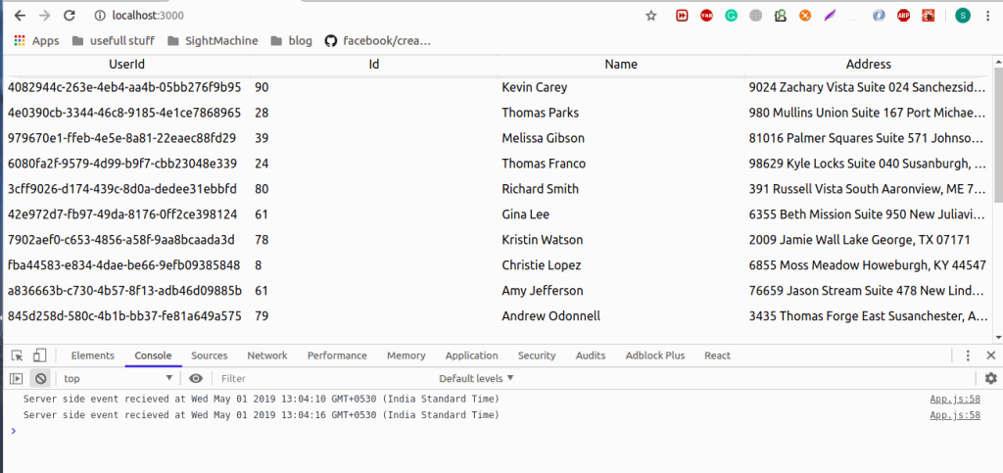Click the Thomas Franco cell
The image size is (1003, 473).
coord(544,164)
